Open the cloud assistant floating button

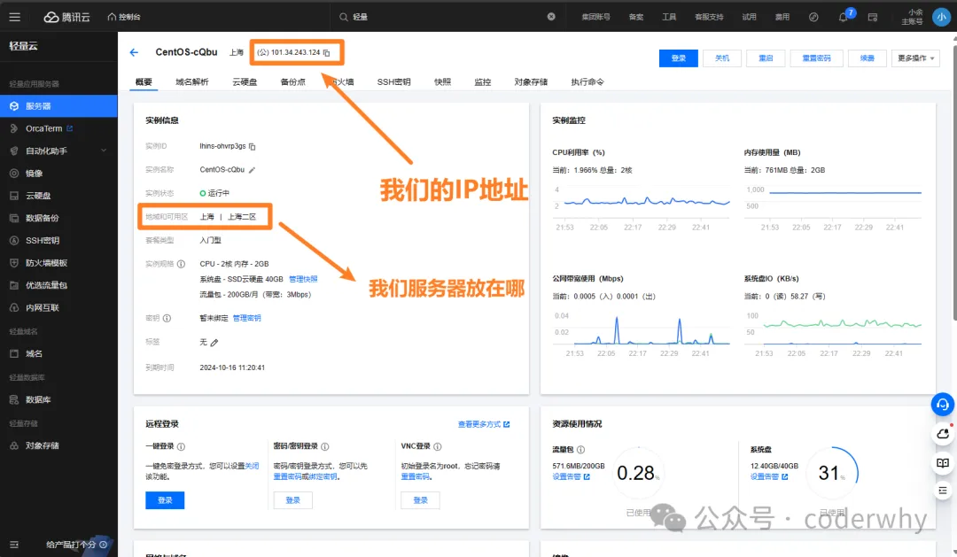[x=943, y=434]
